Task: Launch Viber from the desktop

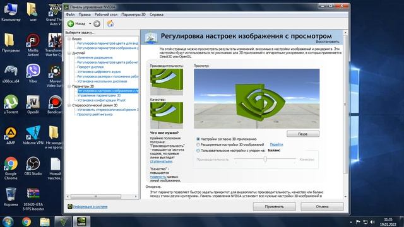Action: click(x=33, y=74)
